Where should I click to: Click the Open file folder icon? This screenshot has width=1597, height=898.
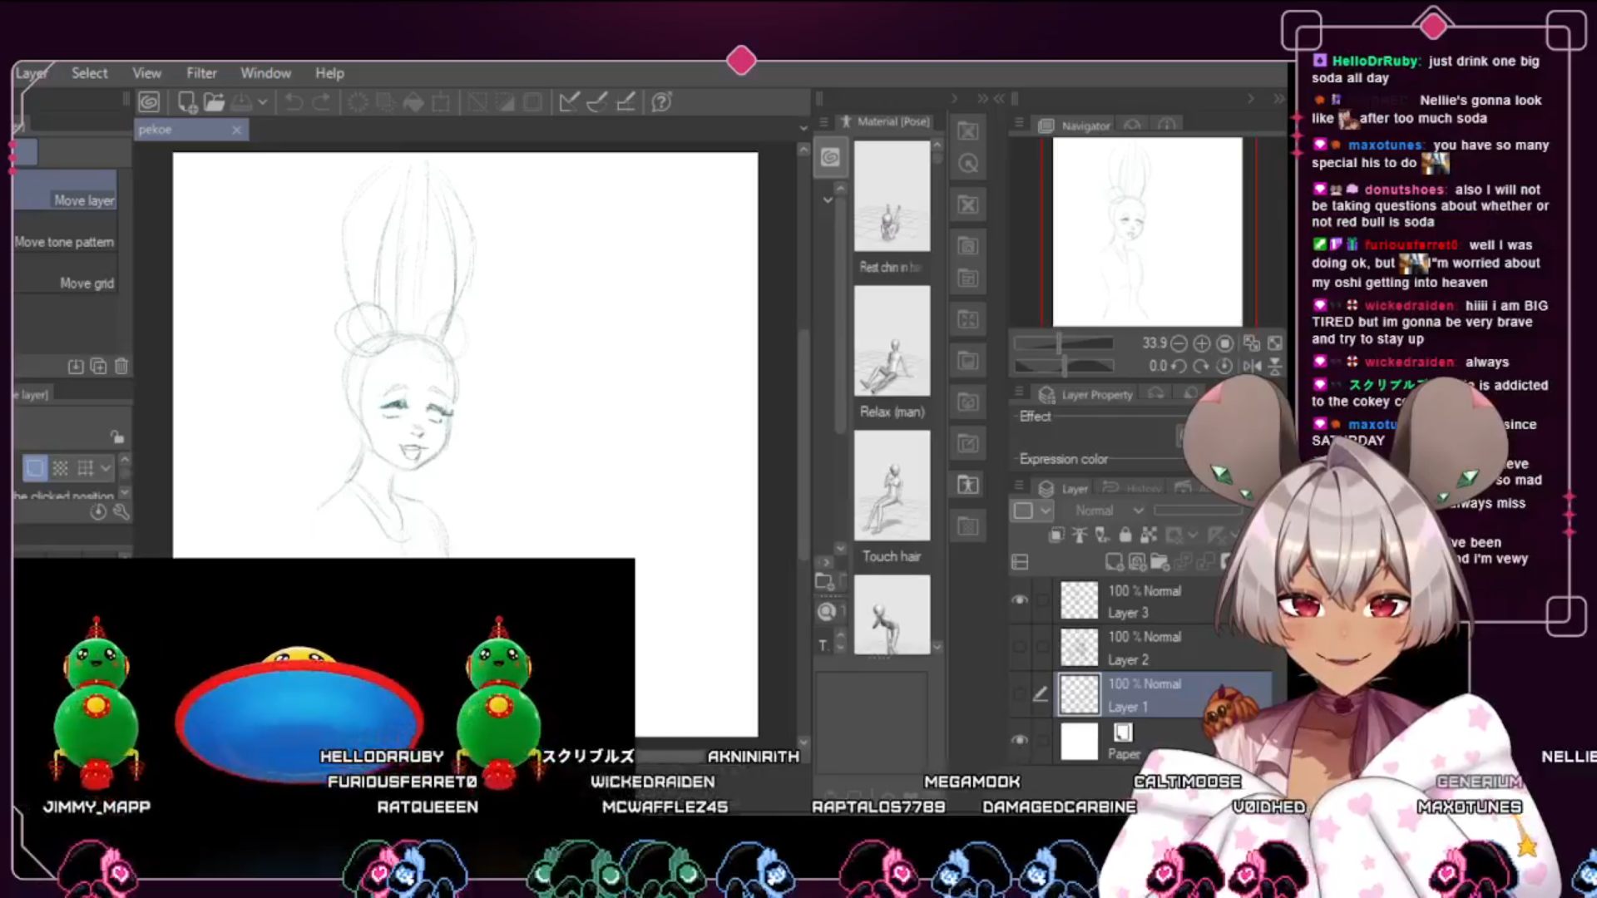(215, 102)
